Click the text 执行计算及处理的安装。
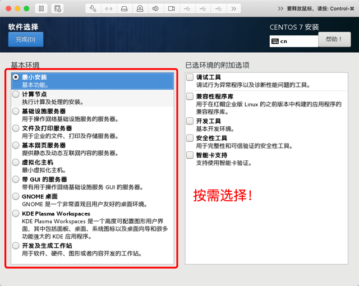Image resolution: width=359 pixels, height=286 pixels. click(53, 102)
